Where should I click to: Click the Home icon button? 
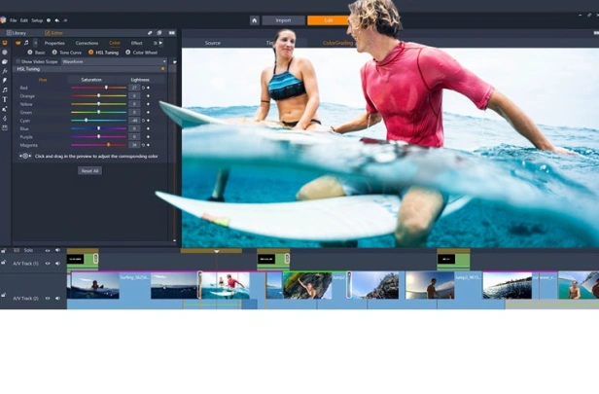(x=255, y=20)
